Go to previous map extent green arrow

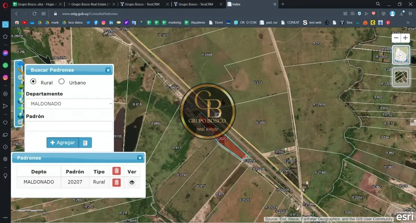20,94
